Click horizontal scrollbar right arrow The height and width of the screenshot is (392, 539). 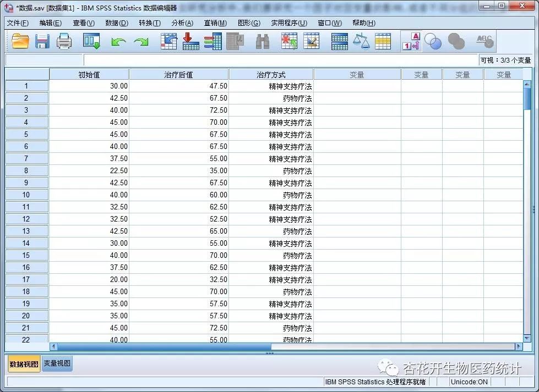pos(519,346)
